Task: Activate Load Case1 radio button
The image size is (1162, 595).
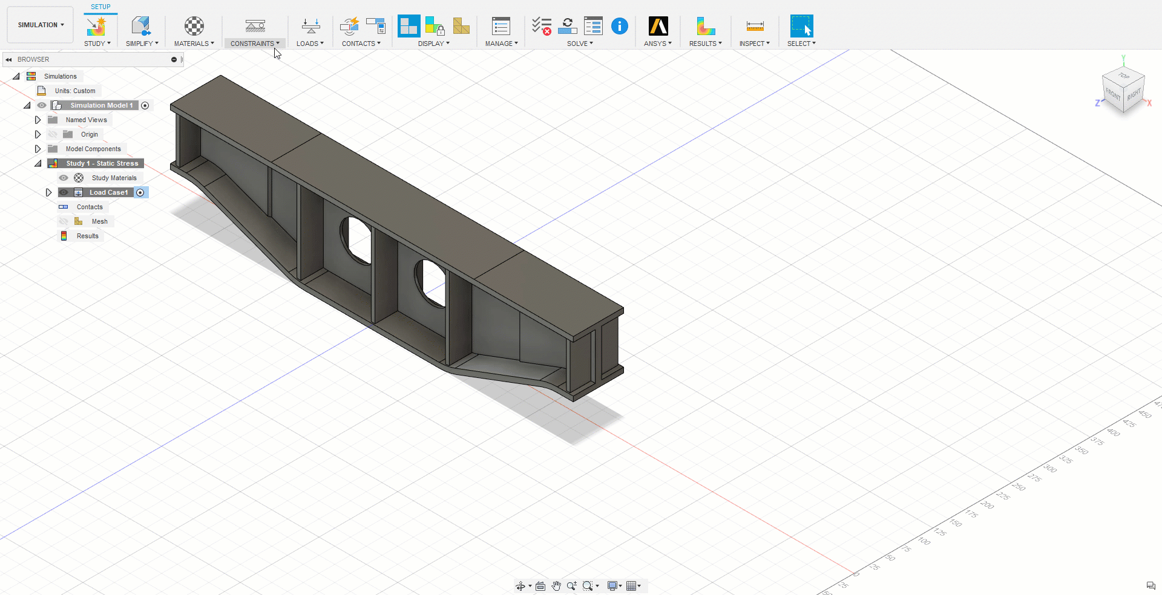Action: point(140,192)
